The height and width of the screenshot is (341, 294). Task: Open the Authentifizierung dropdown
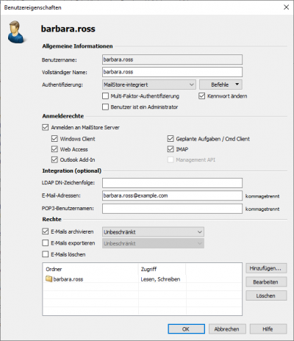(149, 85)
